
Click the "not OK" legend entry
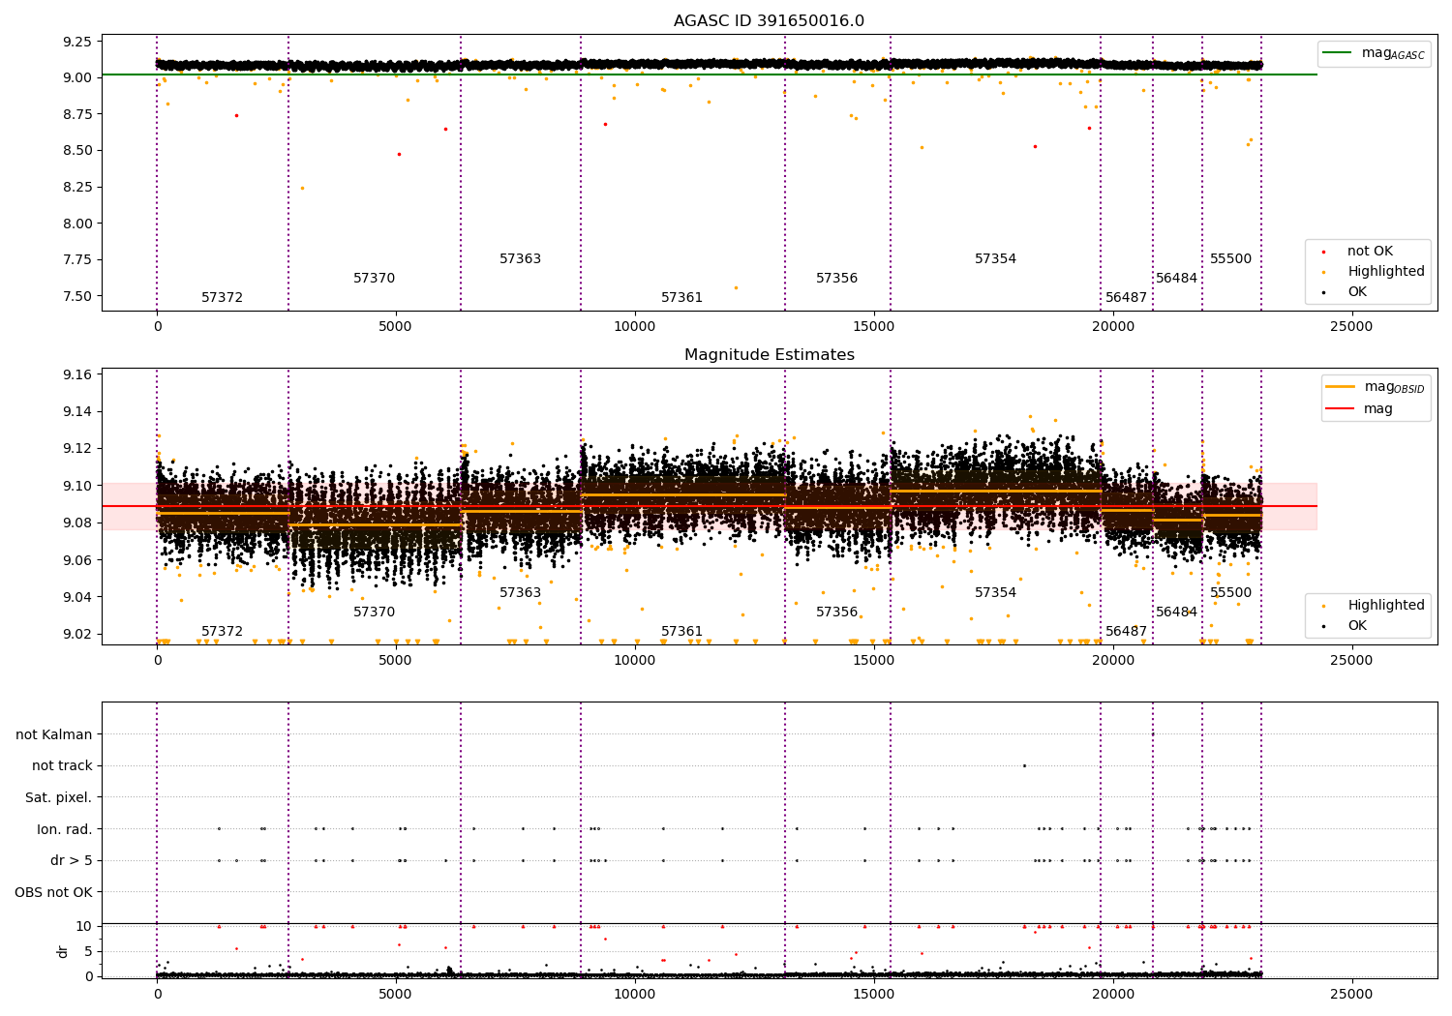[1357, 252]
